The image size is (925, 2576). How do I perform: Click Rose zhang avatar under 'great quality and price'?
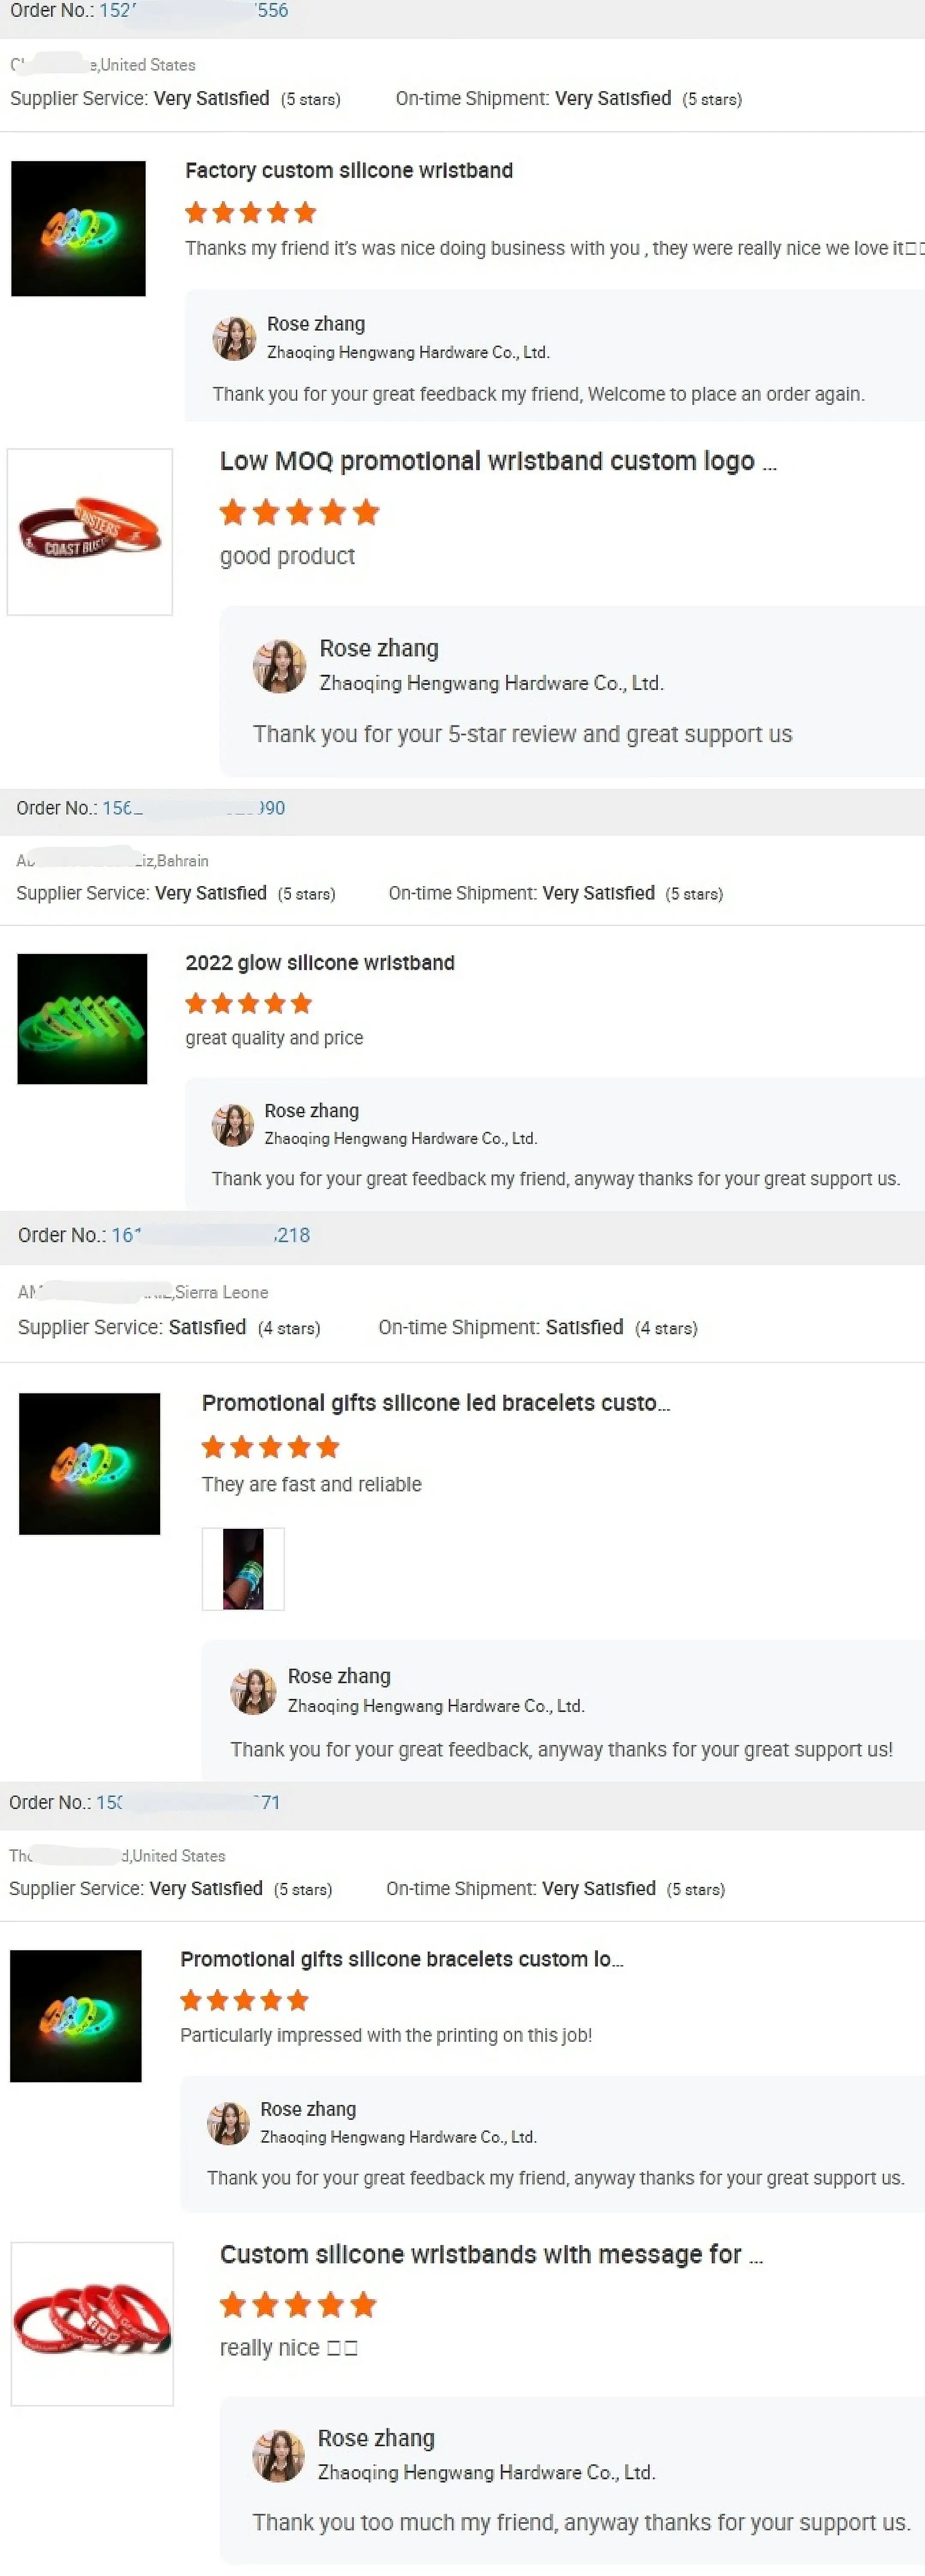tap(233, 1125)
